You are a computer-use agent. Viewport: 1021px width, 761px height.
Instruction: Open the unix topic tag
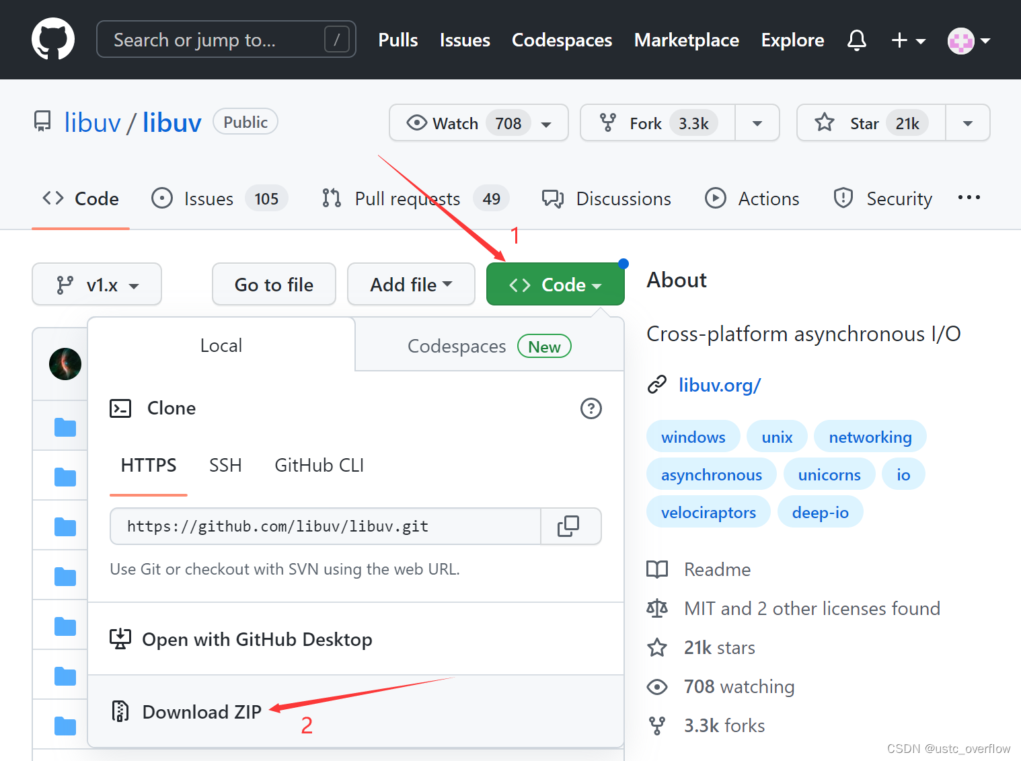pyautogui.click(x=777, y=437)
